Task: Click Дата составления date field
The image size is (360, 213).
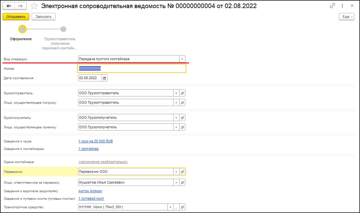Action: point(90,78)
